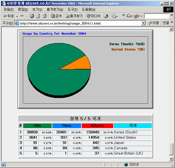Click the 이동 Go button
This screenshot has width=175, height=168.
click(154, 23)
